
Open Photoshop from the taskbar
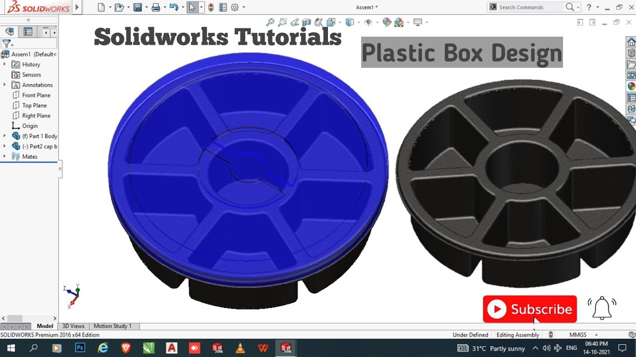coord(79,348)
